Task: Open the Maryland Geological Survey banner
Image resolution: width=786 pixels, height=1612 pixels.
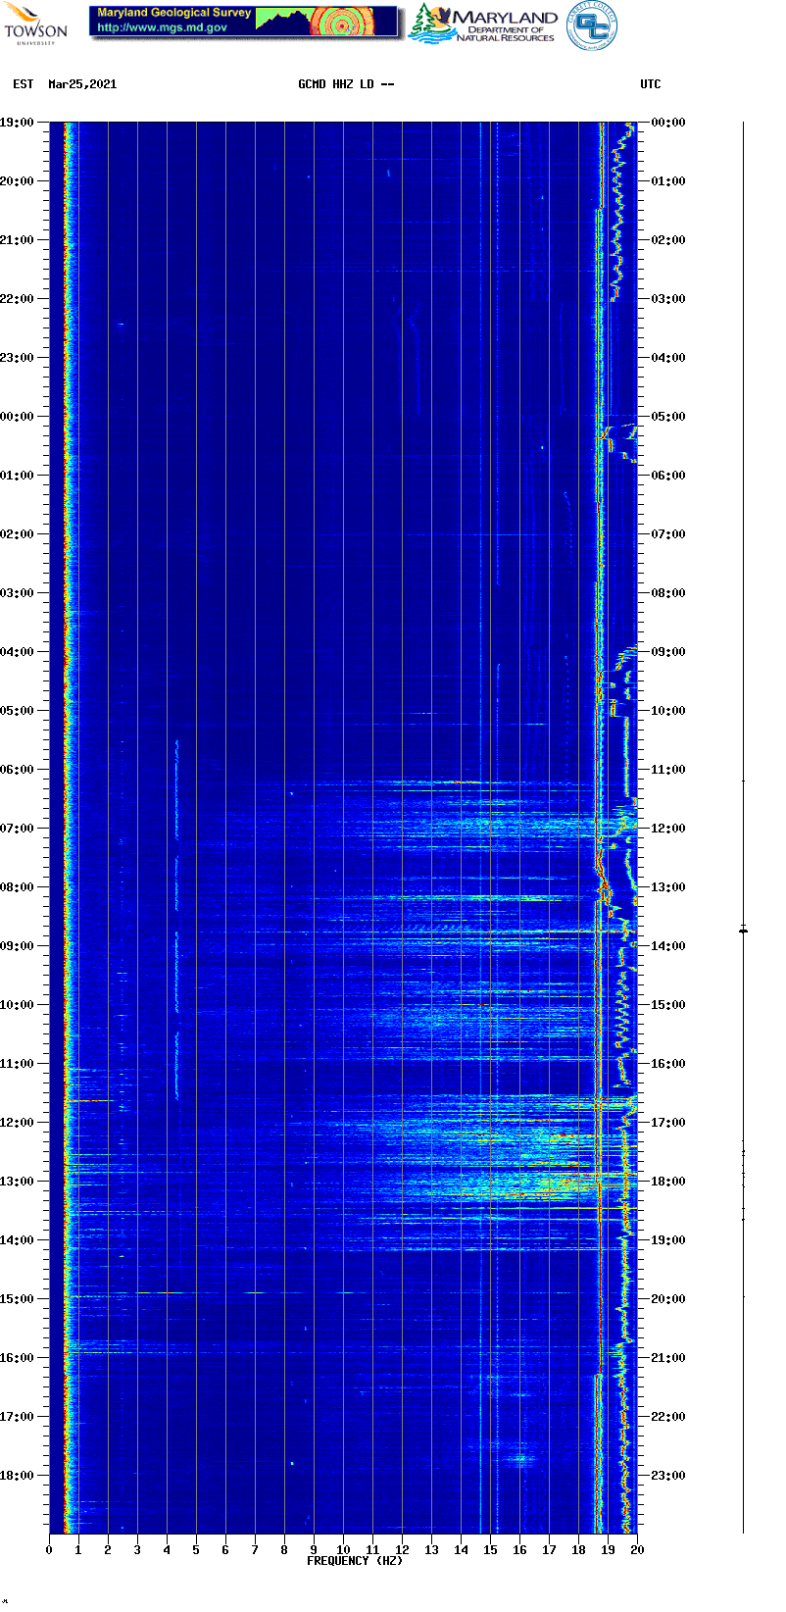Action: (x=244, y=22)
